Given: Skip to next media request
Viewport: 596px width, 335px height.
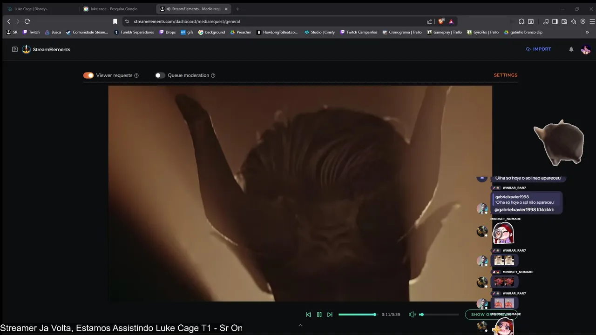Looking at the screenshot, I should [330, 315].
